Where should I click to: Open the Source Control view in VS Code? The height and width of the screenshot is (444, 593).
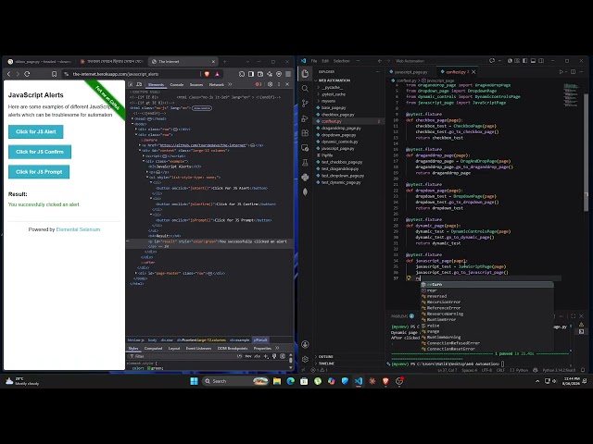(x=305, y=104)
